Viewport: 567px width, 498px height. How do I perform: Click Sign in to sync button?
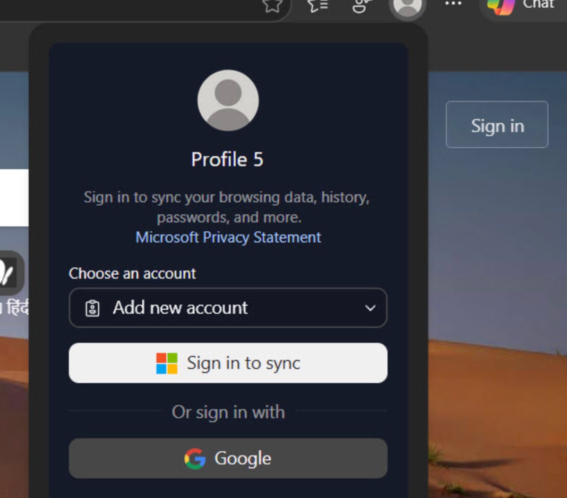click(228, 363)
